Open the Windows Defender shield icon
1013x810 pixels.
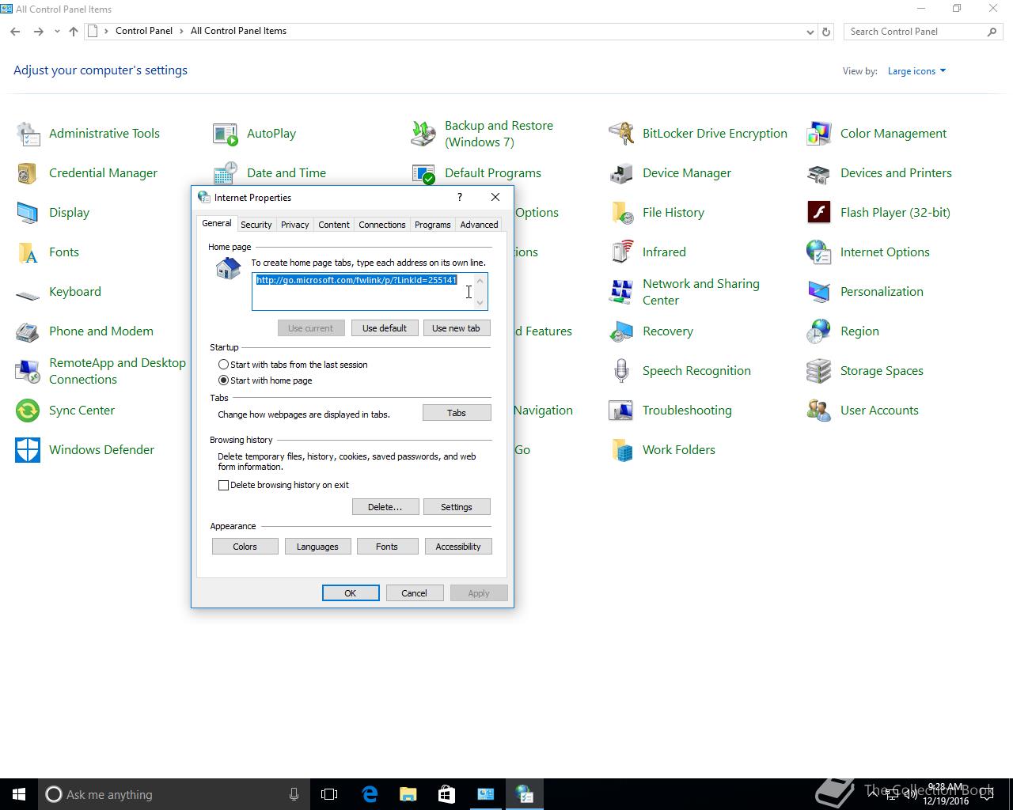pos(28,450)
